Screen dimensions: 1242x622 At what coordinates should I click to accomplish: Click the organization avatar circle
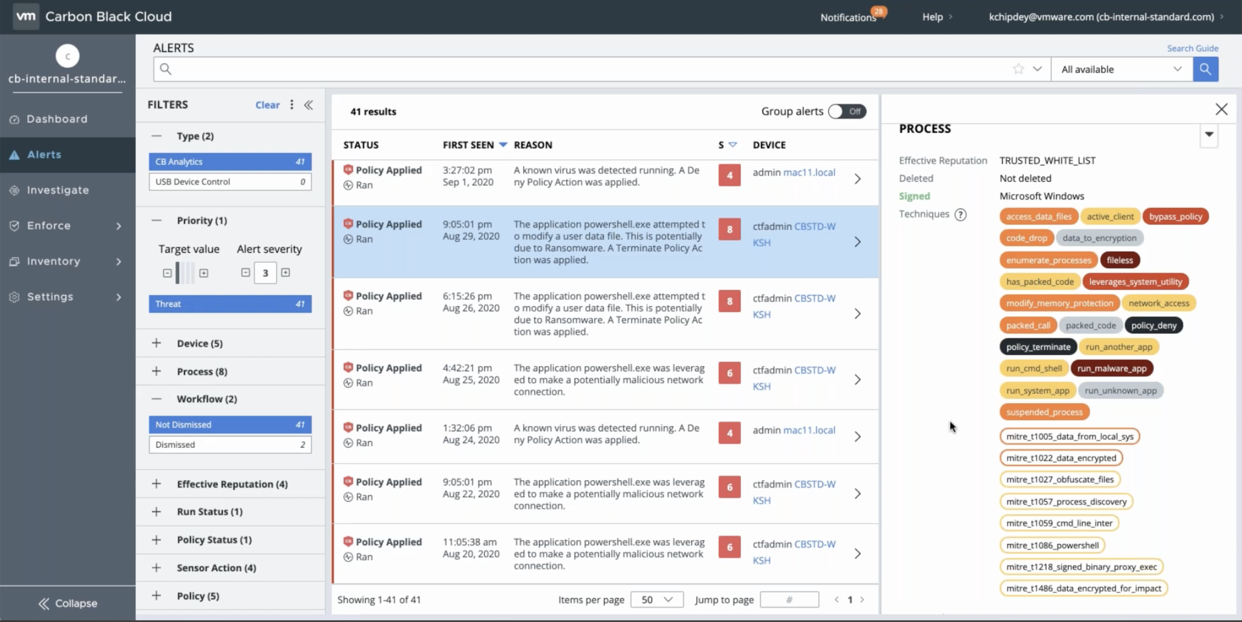[x=67, y=56]
